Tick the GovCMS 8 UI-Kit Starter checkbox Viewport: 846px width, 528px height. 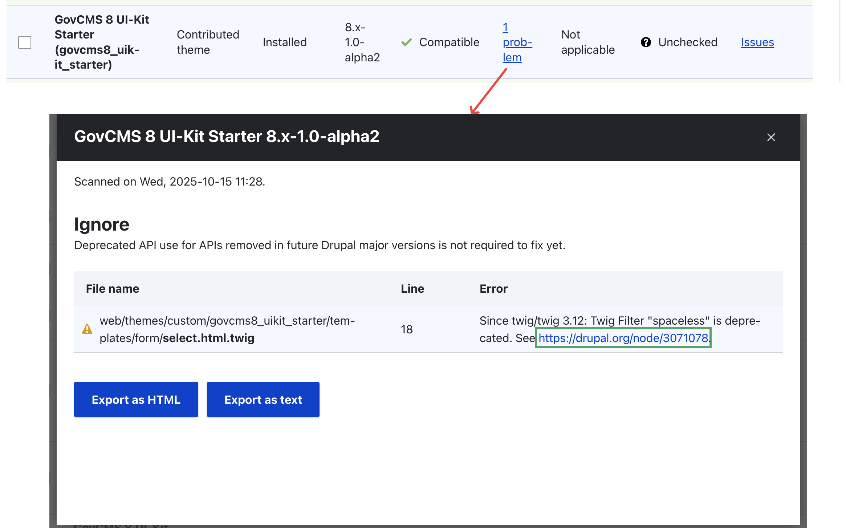click(x=25, y=42)
